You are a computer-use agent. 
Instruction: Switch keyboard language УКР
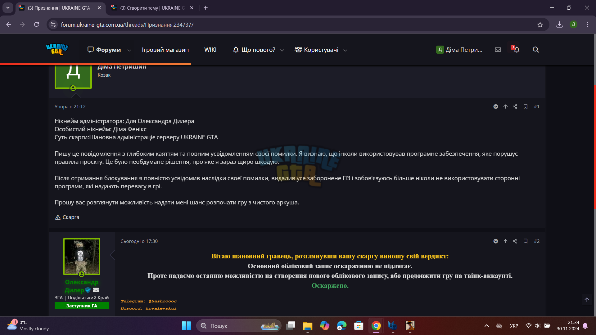514,326
